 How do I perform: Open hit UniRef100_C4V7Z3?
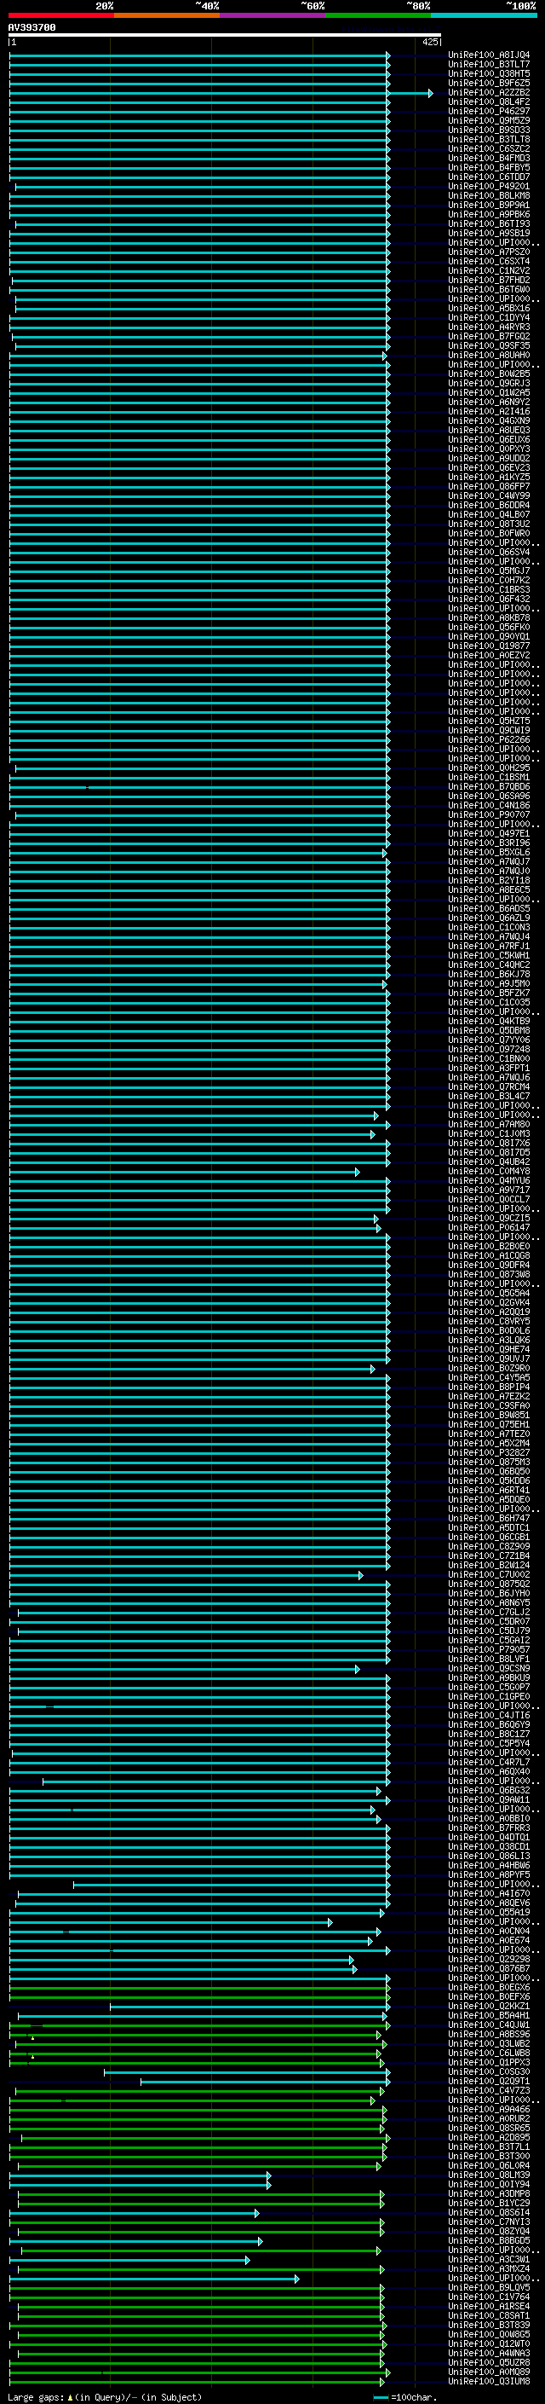[x=489, y=2090]
